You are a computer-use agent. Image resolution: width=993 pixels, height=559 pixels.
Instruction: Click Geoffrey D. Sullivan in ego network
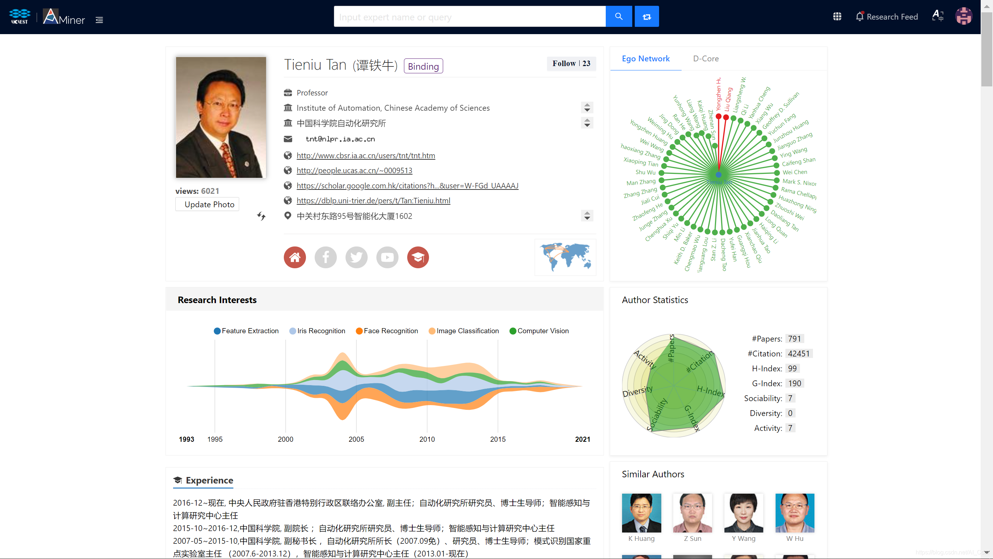coord(780,111)
